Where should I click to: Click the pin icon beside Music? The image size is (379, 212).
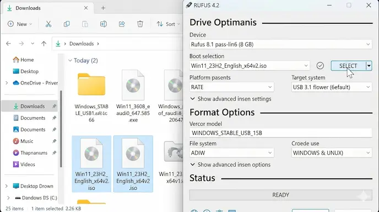point(54,141)
